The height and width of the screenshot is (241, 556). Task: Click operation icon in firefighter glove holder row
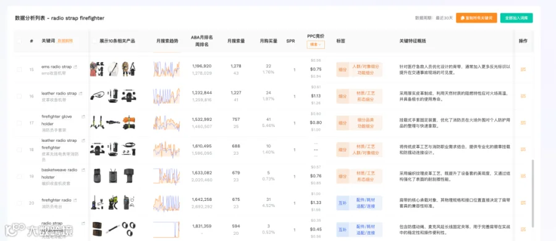(523, 123)
